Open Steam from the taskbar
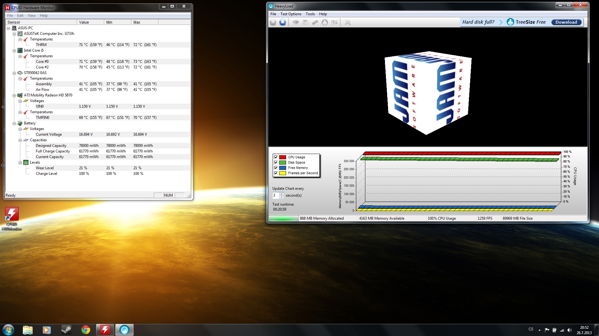Image resolution: width=599 pixels, height=336 pixels. tap(66, 330)
